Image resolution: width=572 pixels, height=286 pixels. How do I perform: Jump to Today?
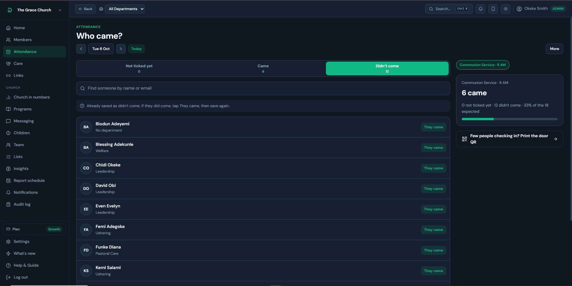136,49
